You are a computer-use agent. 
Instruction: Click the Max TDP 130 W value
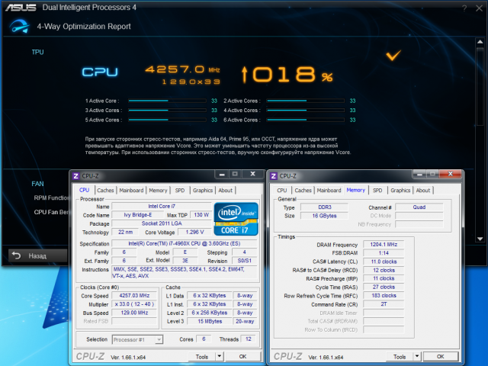click(201, 215)
